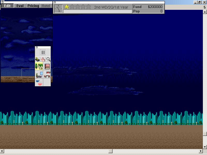Viewport: 207px width, 155px height.
Task: Click the map window's small title box
Action: click(3, 2)
